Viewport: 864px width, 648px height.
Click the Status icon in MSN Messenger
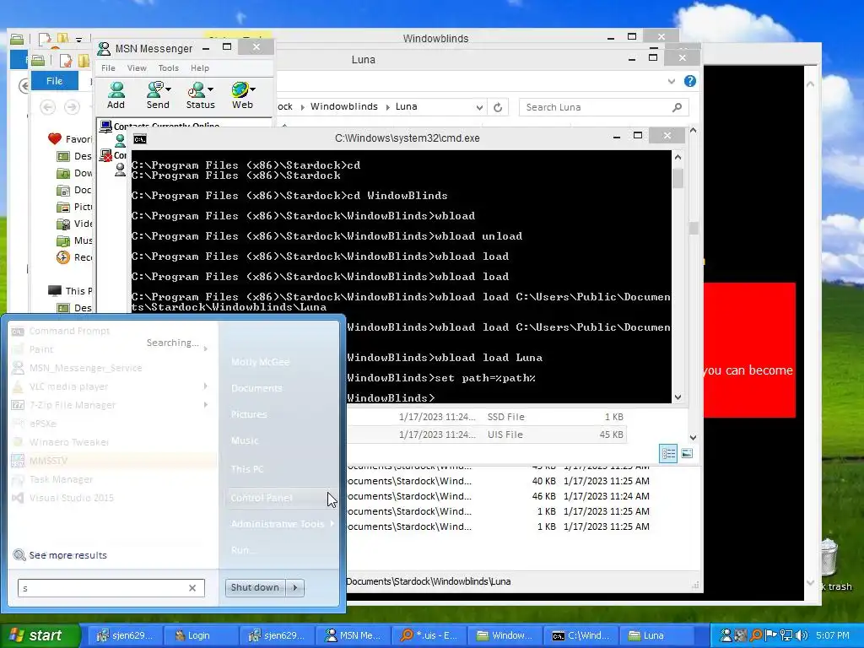pos(197,89)
